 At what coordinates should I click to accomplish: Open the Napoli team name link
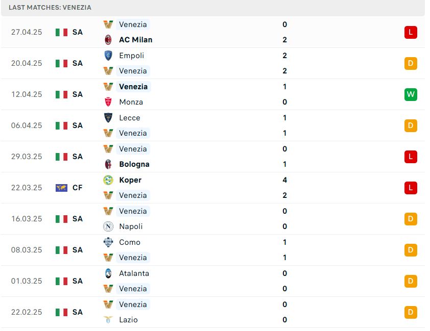click(131, 226)
